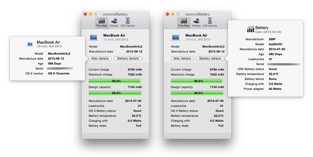Click '568 Days' age in Mac popover
313x157 pixels.
click(55, 63)
